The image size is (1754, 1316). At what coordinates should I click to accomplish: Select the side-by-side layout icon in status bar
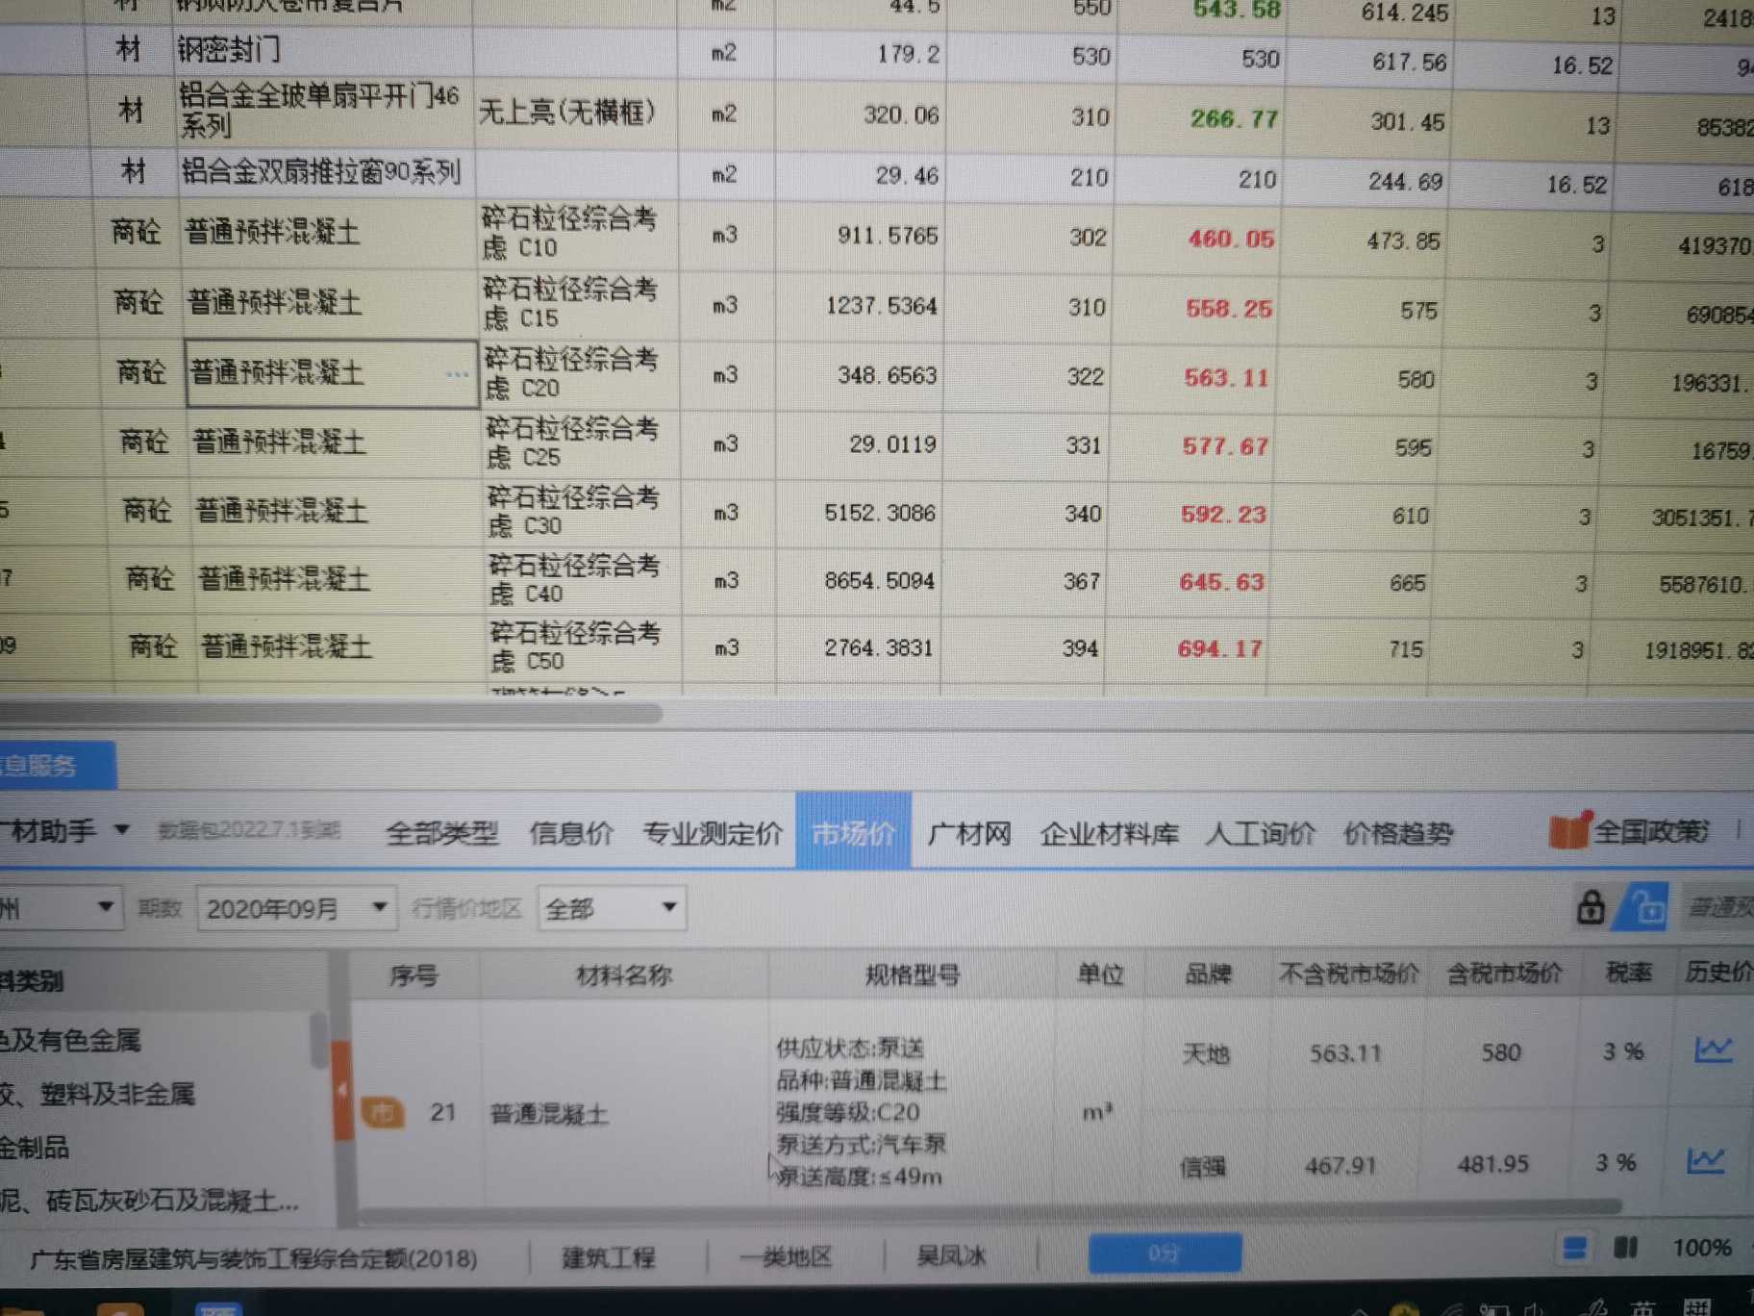click(x=1625, y=1248)
